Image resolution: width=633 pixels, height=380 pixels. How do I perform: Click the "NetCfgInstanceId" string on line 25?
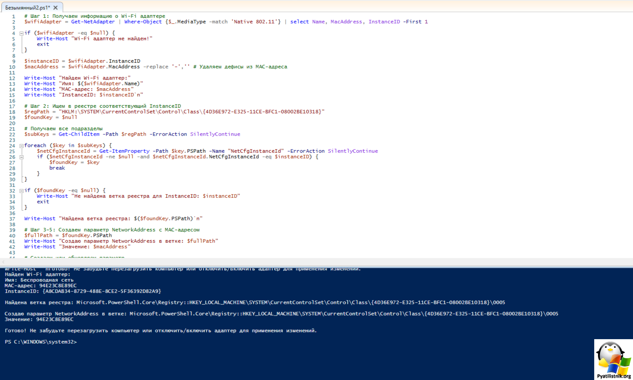256,151
